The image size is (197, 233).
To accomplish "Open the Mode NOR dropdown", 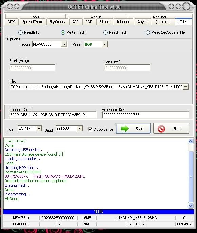I will coord(105,44).
